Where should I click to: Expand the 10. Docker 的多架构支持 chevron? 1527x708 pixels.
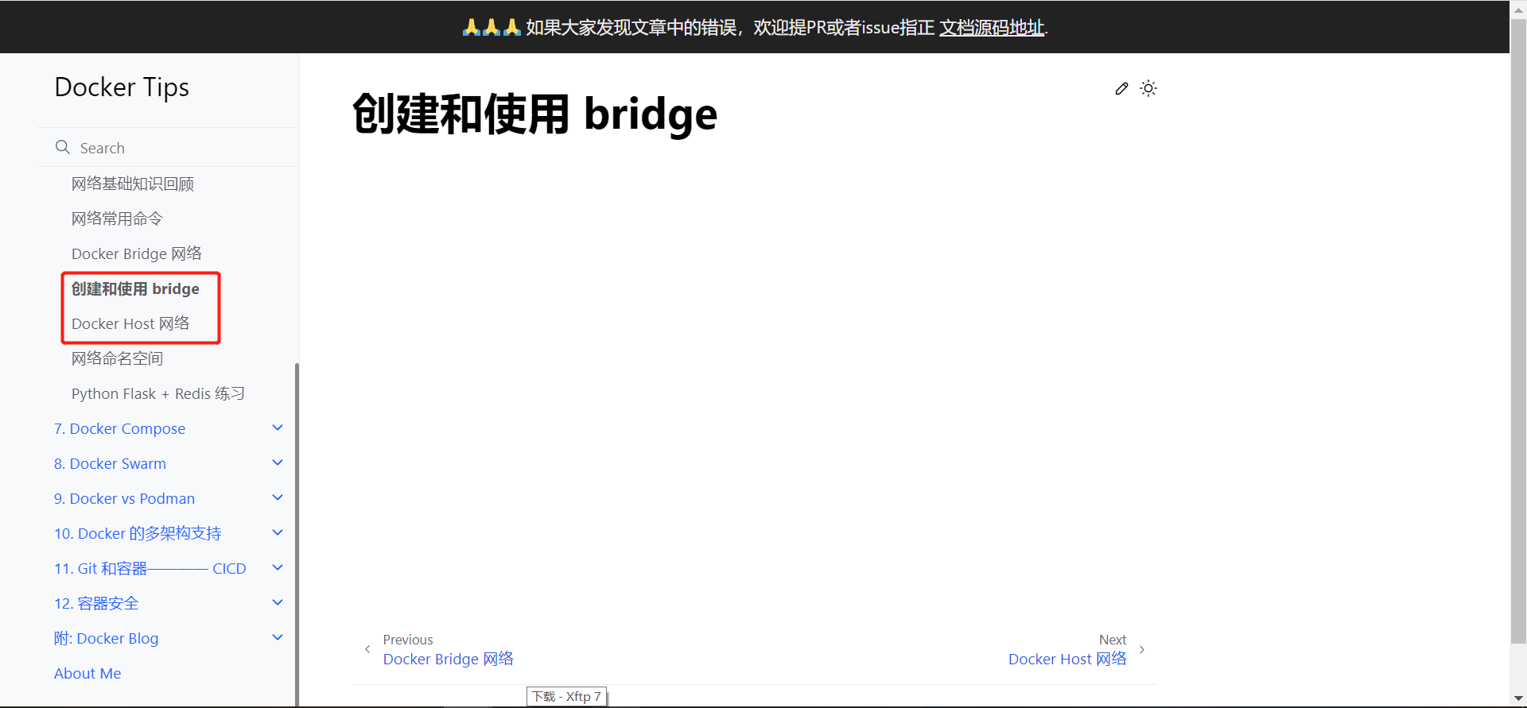(x=278, y=532)
